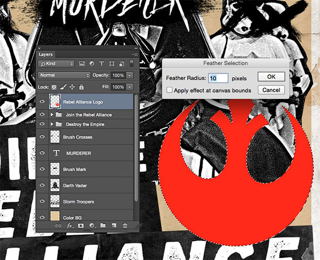
Task: Select the MURDERER layer name
Action: [x=79, y=153]
